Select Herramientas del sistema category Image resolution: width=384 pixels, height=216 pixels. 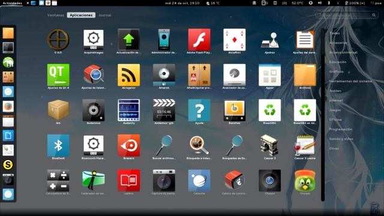[x=350, y=81]
